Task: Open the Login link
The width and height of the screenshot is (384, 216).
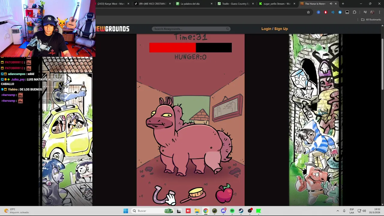Action: (x=266, y=29)
